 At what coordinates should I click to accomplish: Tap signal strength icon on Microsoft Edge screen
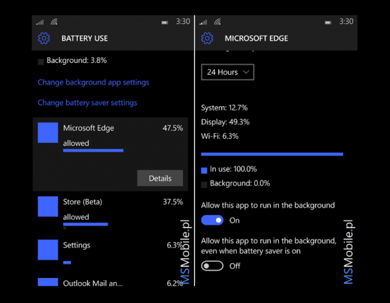(x=203, y=22)
